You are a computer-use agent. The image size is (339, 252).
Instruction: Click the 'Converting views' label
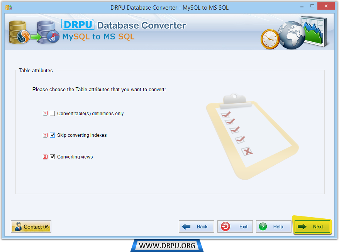75,157
